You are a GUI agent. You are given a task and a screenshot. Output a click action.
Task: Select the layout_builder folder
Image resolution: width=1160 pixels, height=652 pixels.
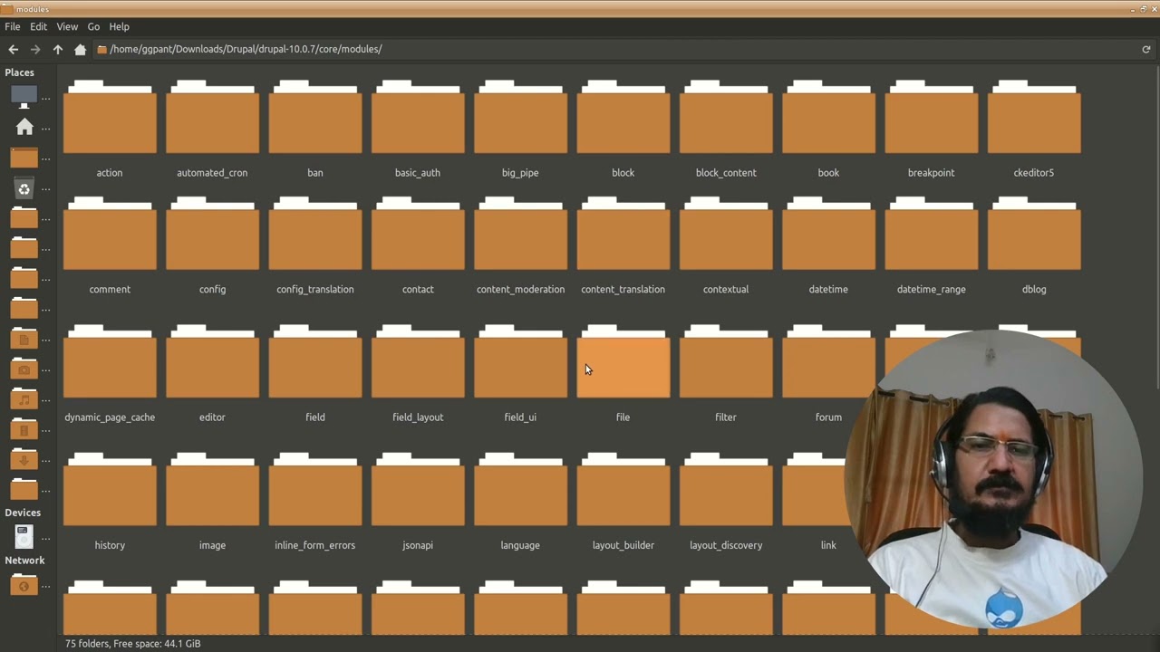623,490
